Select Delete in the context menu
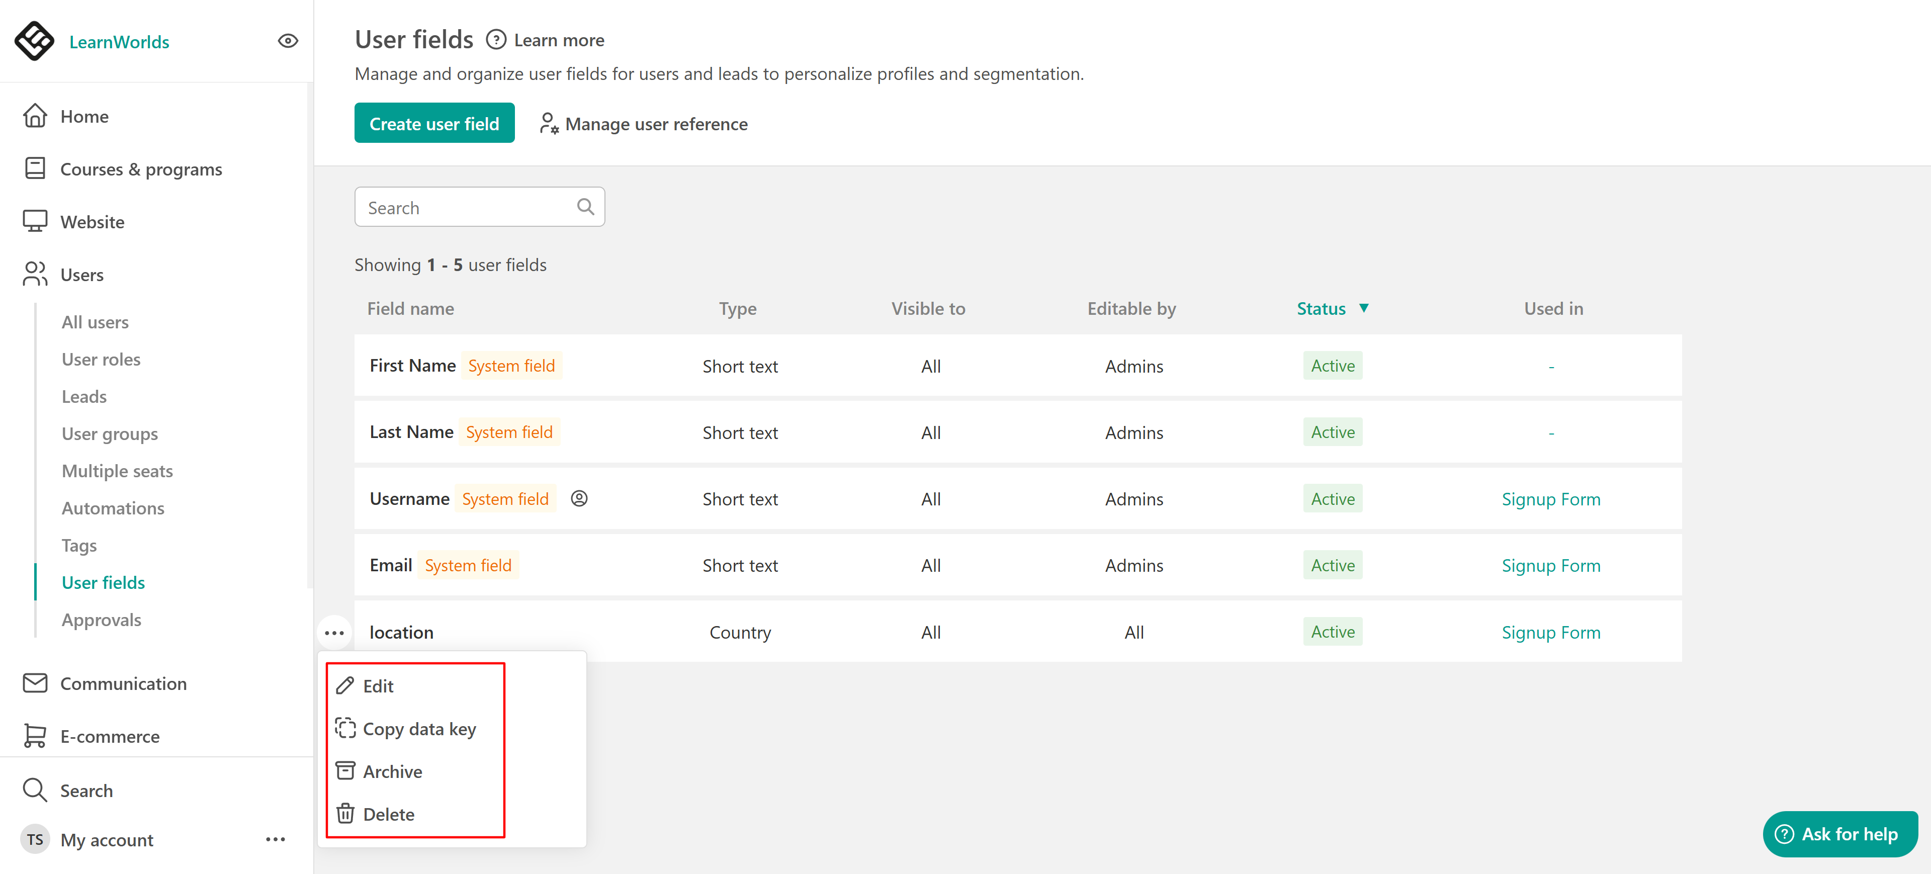Image resolution: width=1931 pixels, height=874 pixels. 388,814
